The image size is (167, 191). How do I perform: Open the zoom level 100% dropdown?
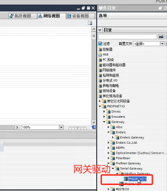(x=61, y=127)
